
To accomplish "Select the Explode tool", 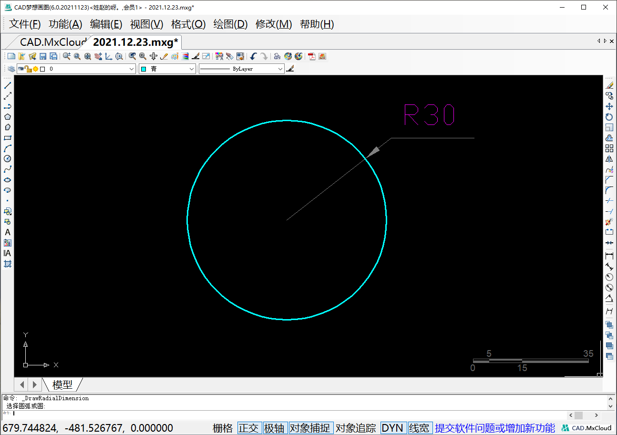I will pyautogui.click(x=609, y=222).
